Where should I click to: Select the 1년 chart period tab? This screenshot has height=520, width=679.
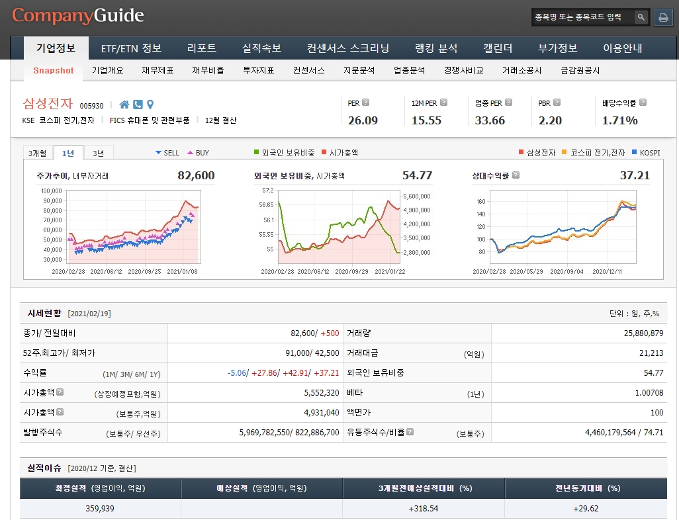(x=68, y=153)
